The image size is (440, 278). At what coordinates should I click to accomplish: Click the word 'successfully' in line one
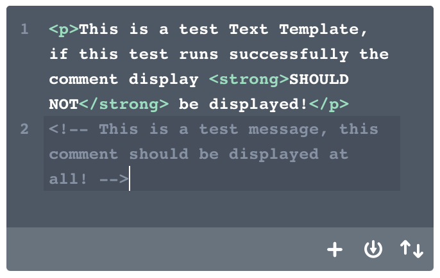289,54
